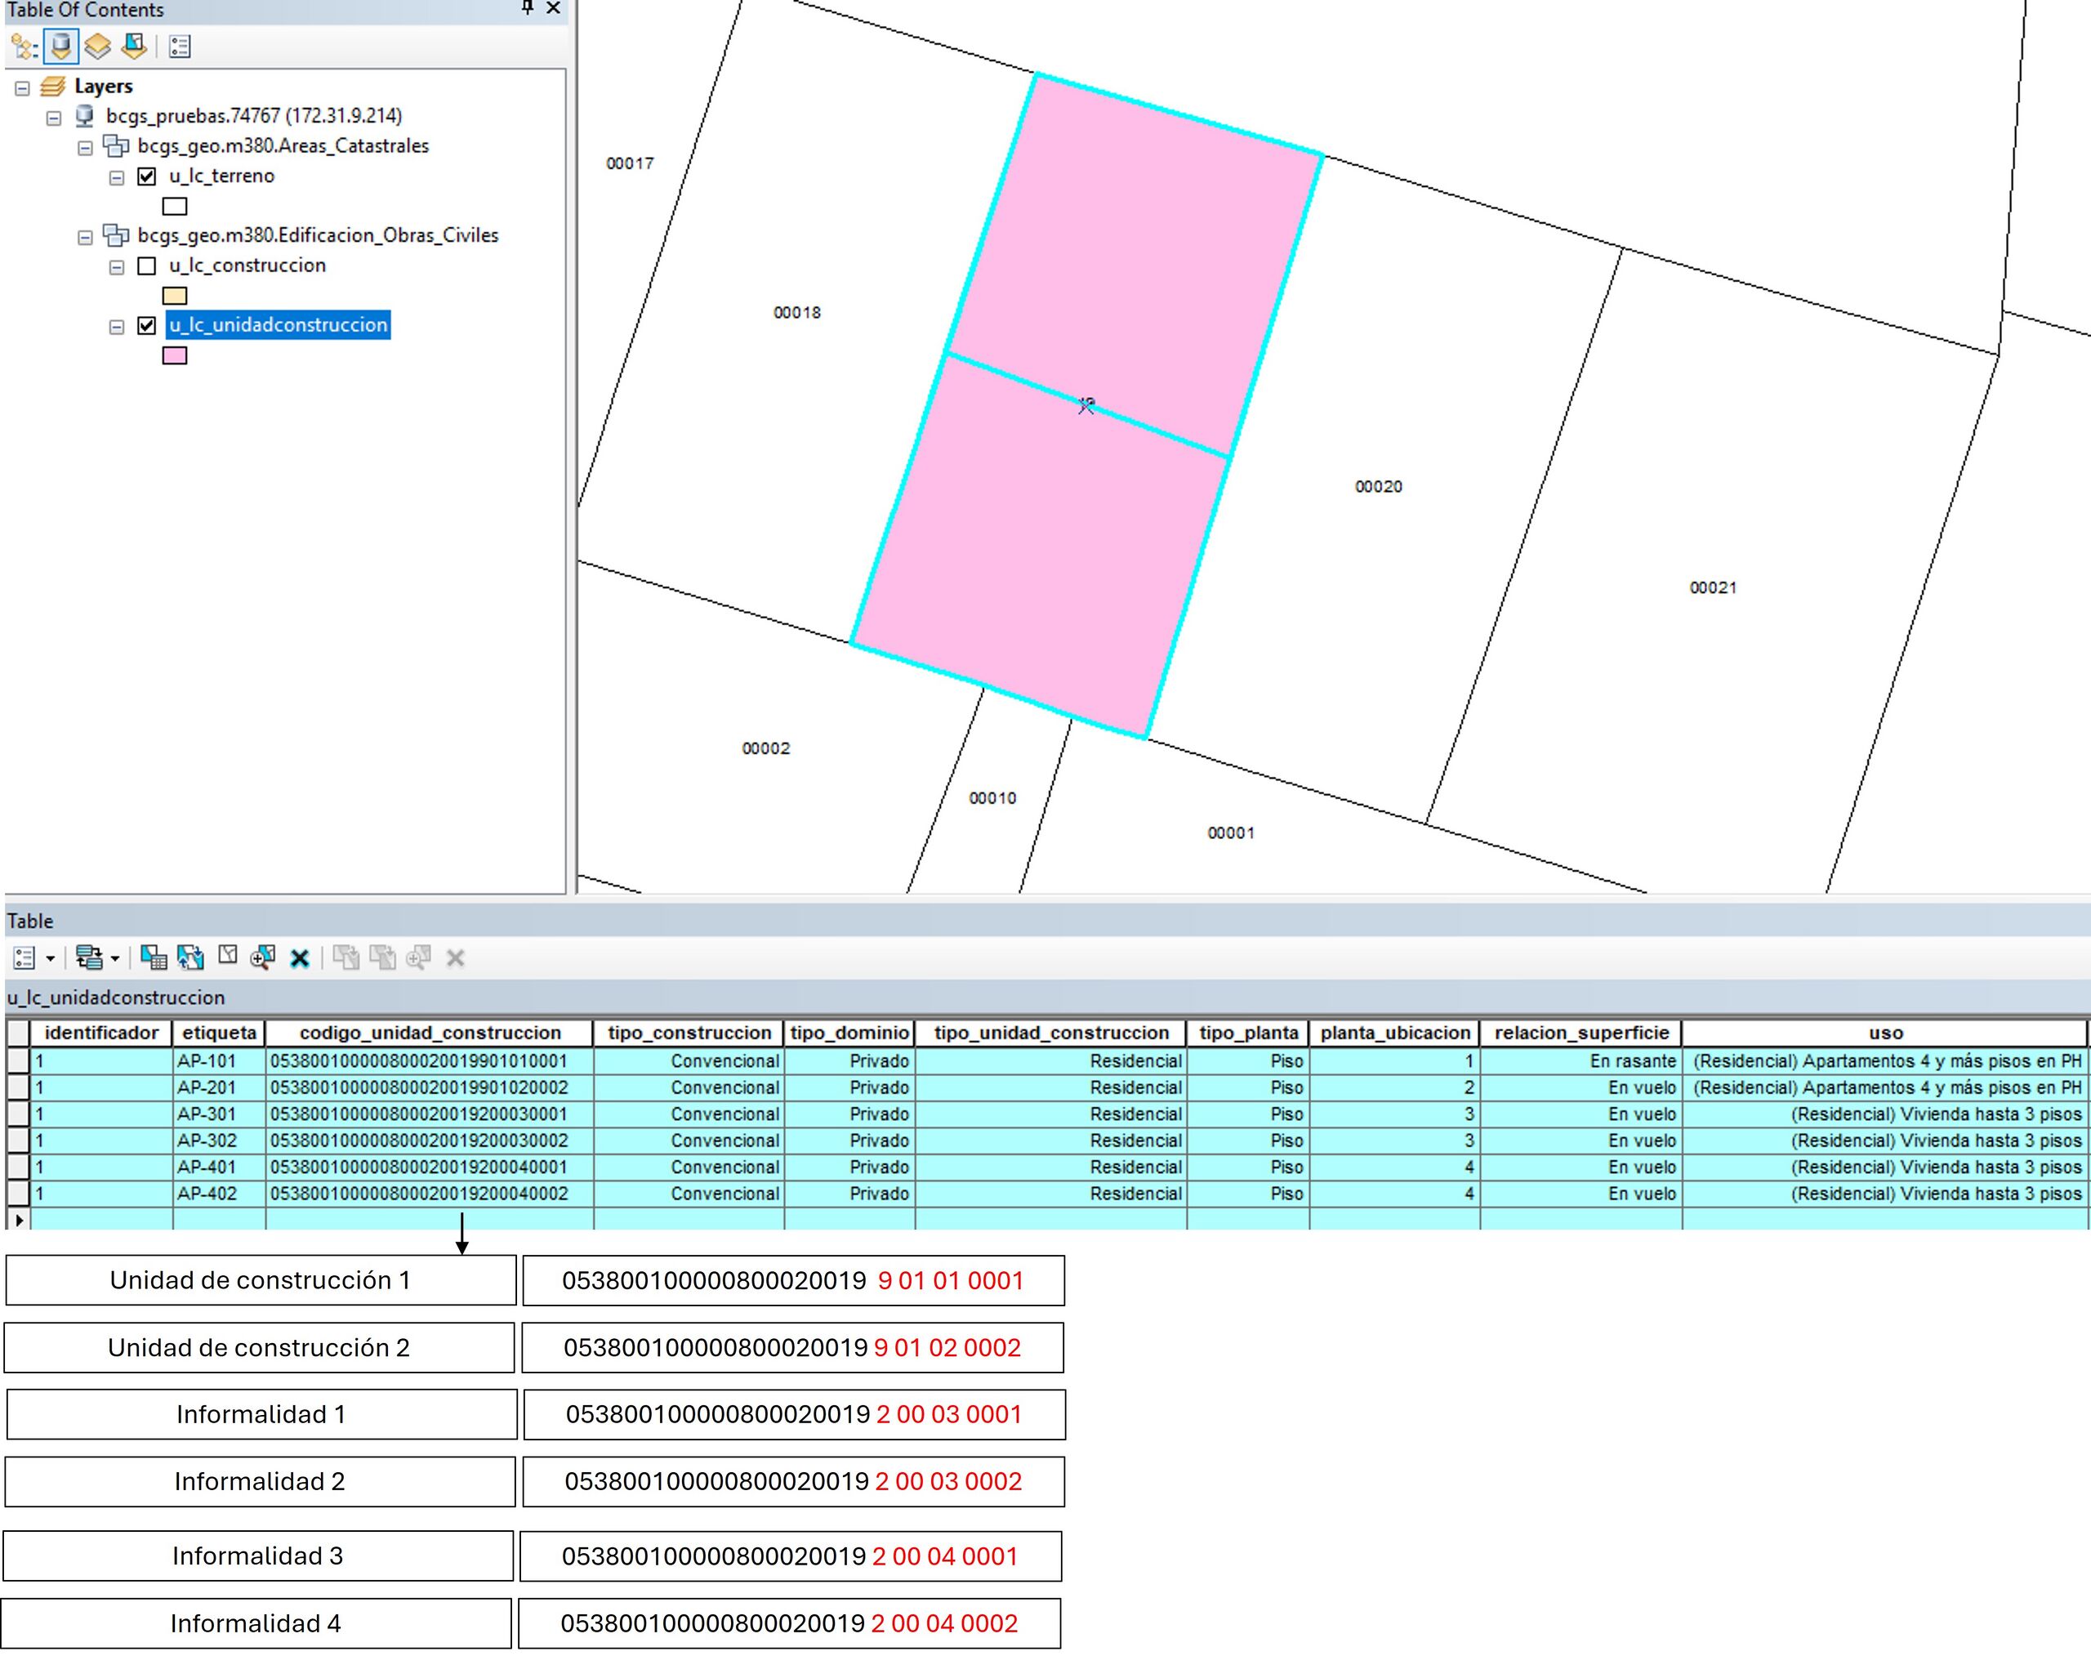Switch TOC to List By Selection
The image size is (2091, 1656).
[135, 47]
